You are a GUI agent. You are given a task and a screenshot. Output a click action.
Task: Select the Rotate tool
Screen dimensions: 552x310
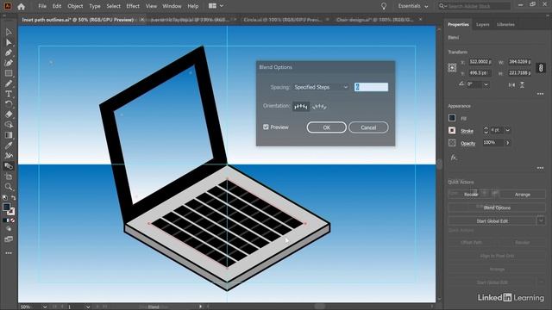[9, 104]
